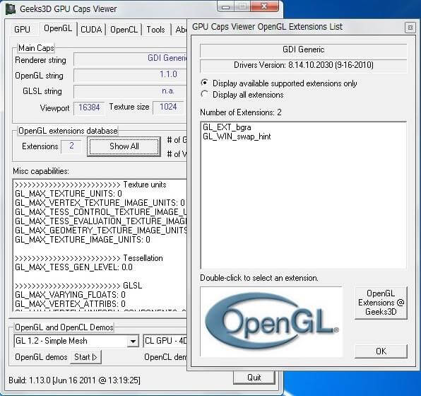Close the GPU Caps Viewer main window
The image size is (421, 396).
click(264, 6)
